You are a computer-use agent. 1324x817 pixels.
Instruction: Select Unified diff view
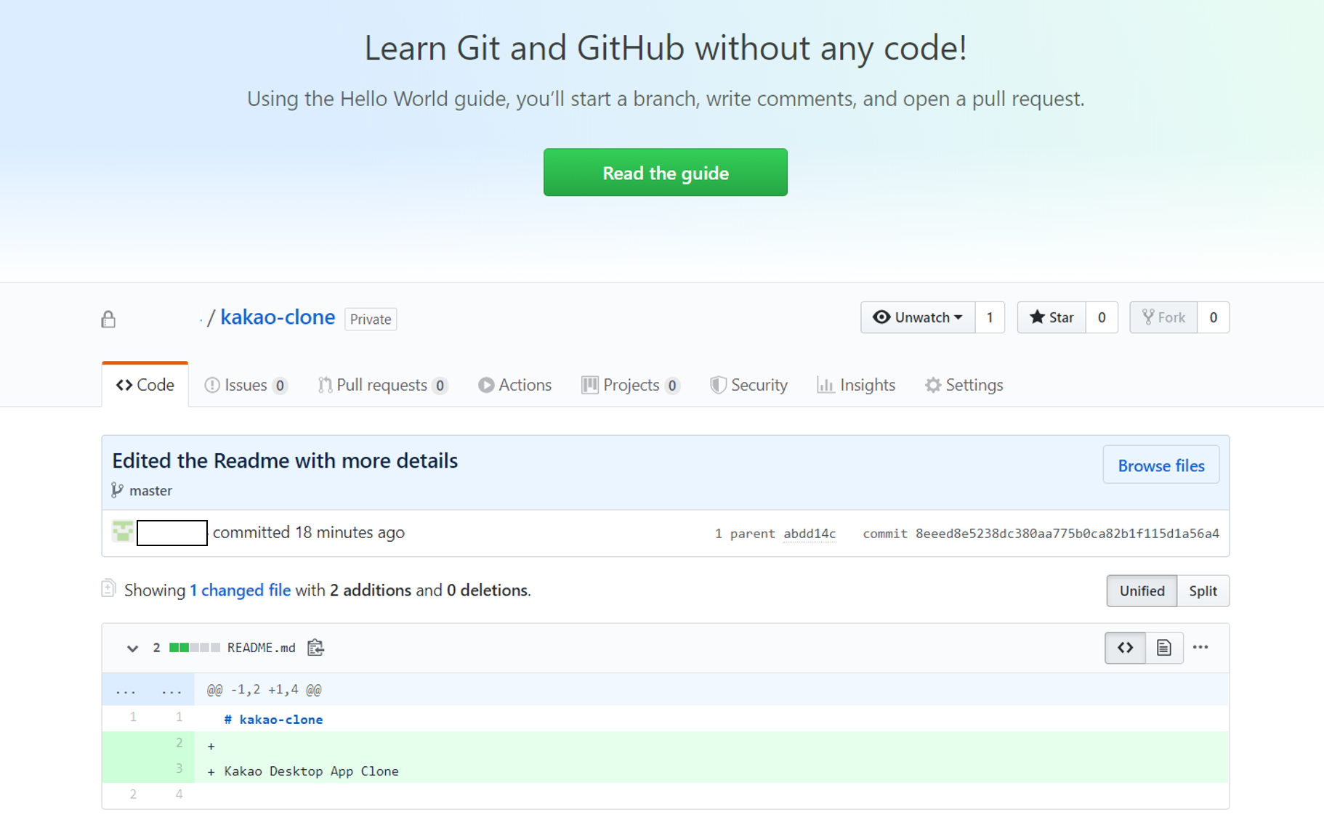point(1142,591)
